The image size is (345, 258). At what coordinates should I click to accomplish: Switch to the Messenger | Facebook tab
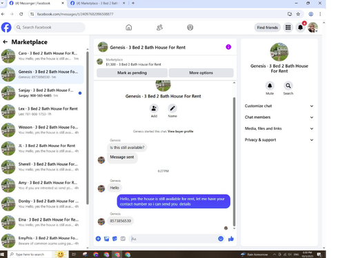click(37, 3)
